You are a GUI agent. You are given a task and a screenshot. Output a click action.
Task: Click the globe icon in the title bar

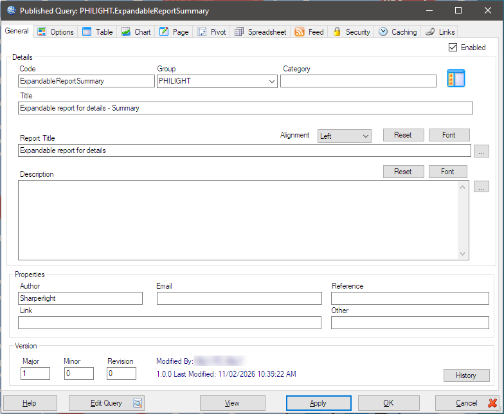coord(12,10)
